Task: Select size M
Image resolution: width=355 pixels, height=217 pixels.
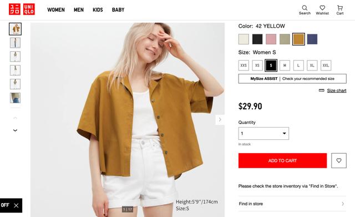Action: click(285, 65)
